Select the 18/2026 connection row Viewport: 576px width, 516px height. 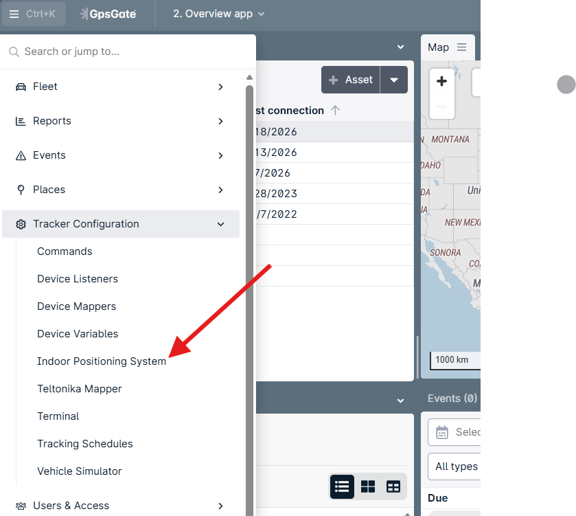[x=334, y=131]
